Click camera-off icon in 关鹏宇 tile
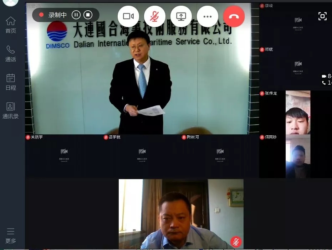This screenshot has height=250, width=332. [64, 151]
